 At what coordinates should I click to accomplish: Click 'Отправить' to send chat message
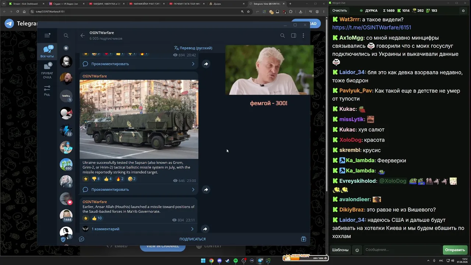[455, 250]
